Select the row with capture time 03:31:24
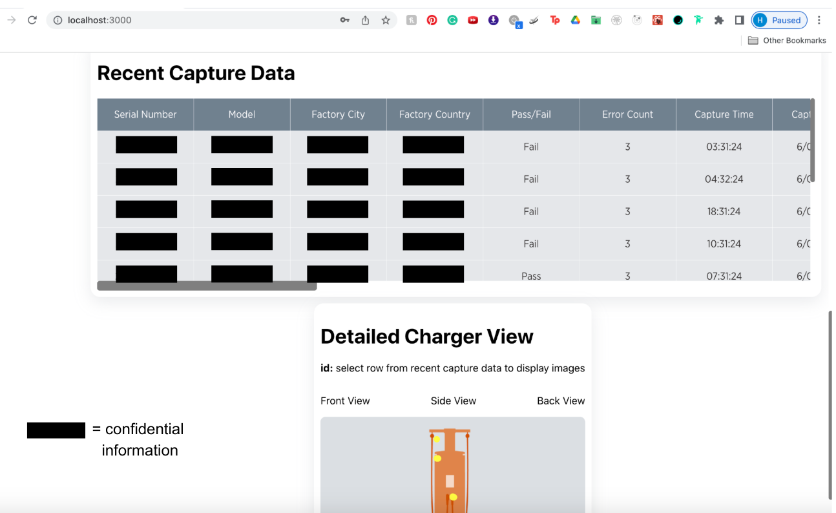Image resolution: width=836 pixels, height=513 pixels. tap(454, 147)
